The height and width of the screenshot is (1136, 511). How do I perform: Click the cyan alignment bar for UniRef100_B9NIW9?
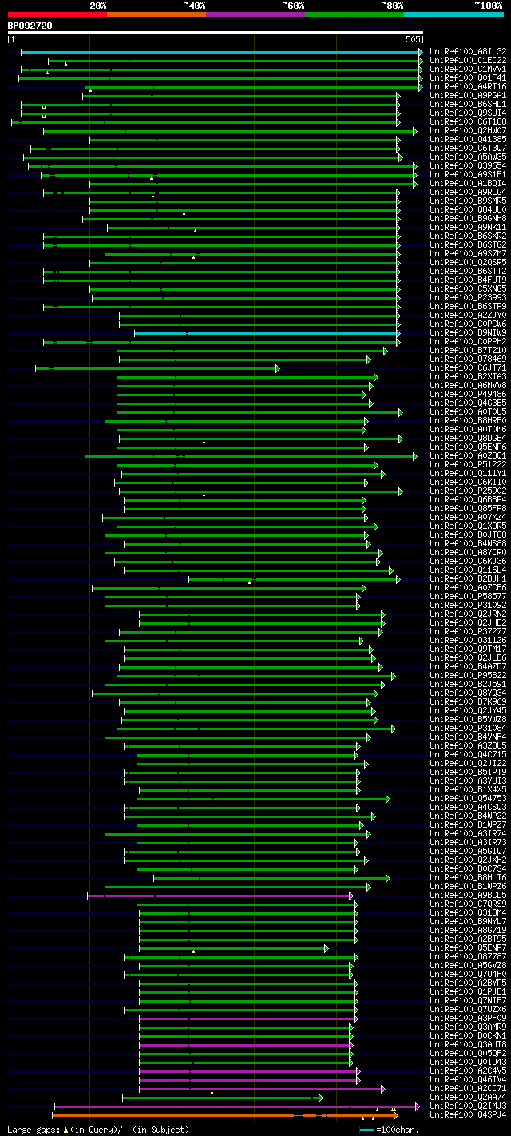pos(266,333)
